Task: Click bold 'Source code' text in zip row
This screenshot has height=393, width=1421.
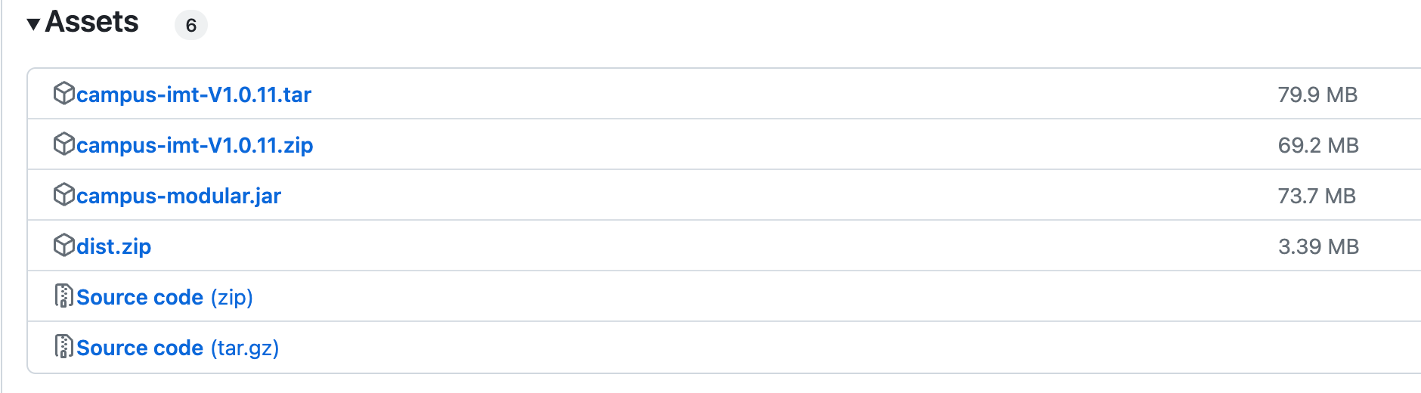Action: 140,297
